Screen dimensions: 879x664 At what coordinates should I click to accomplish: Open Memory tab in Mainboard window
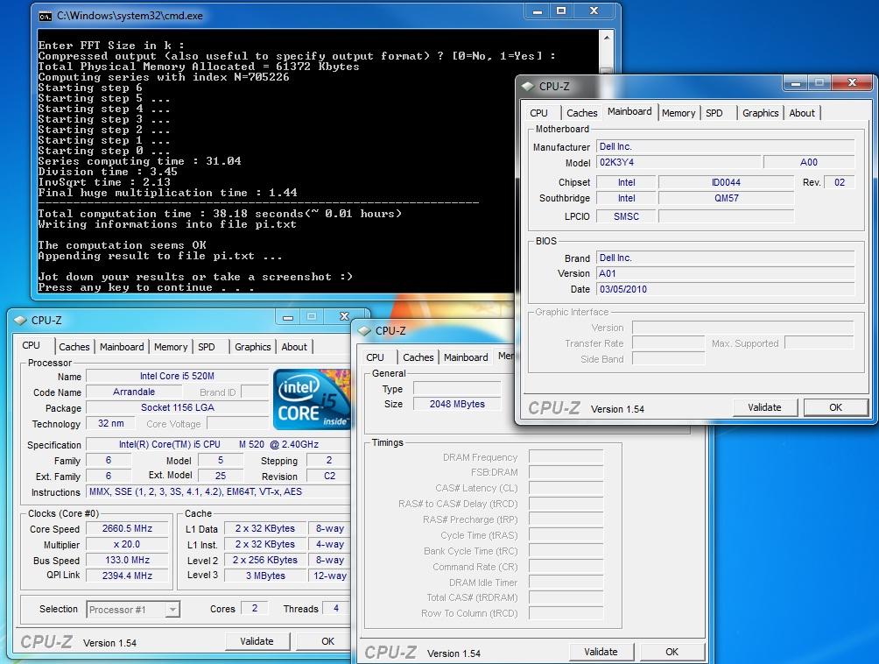(x=679, y=113)
